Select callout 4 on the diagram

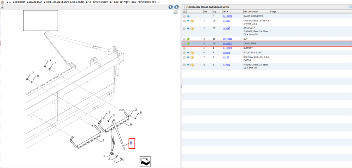coord(131,142)
